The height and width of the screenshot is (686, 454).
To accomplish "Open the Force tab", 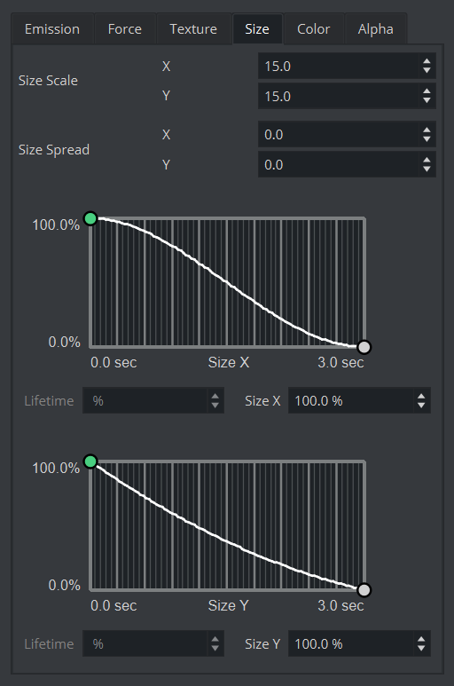I will click(x=125, y=29).
